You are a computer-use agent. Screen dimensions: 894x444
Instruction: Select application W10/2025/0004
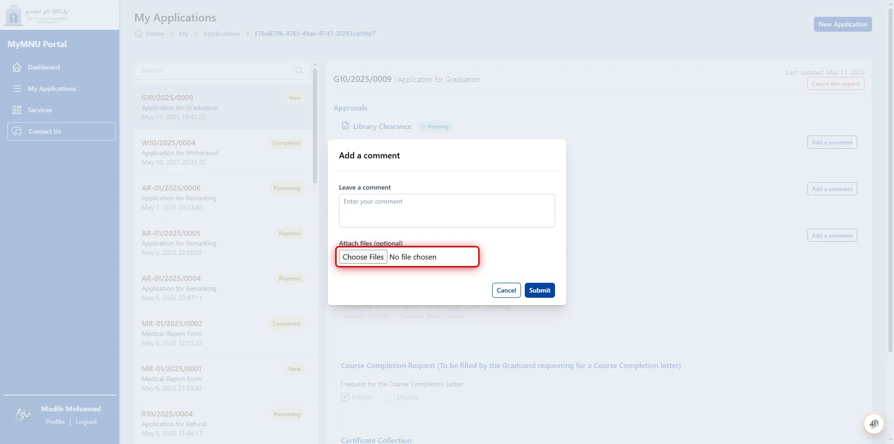coord(223,152)
